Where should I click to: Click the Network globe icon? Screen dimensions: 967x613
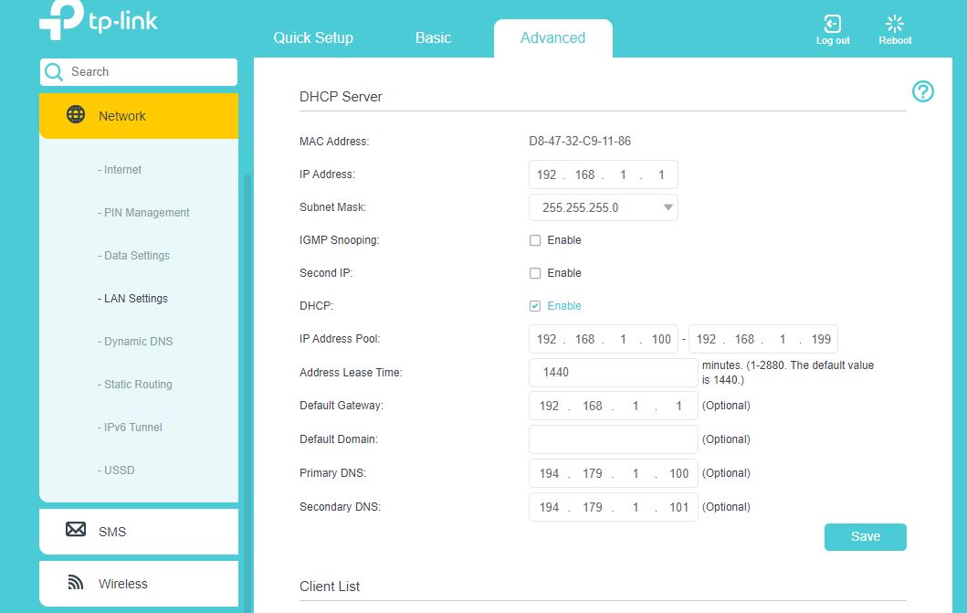(x=76, y=115)
